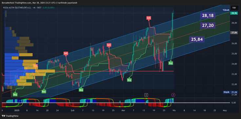
Task: Click the purple lightning bolt event icon
Action: [173, 95]
